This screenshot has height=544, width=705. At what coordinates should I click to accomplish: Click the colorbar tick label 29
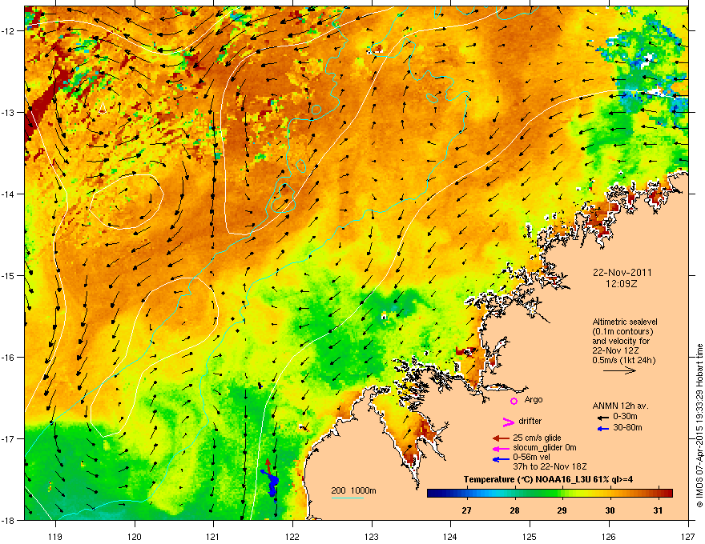562,510
